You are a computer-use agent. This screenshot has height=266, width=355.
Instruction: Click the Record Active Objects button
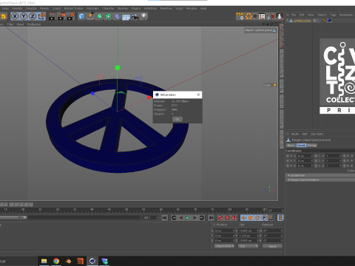pyautogui.click(x=220, y=218)
